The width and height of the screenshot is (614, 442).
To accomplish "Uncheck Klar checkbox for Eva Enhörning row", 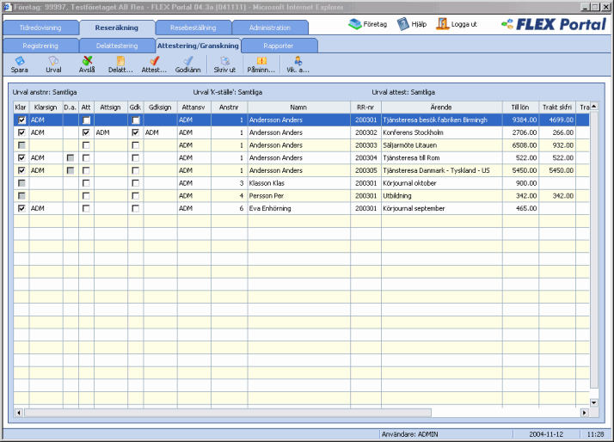I will (x=21, y=208).
